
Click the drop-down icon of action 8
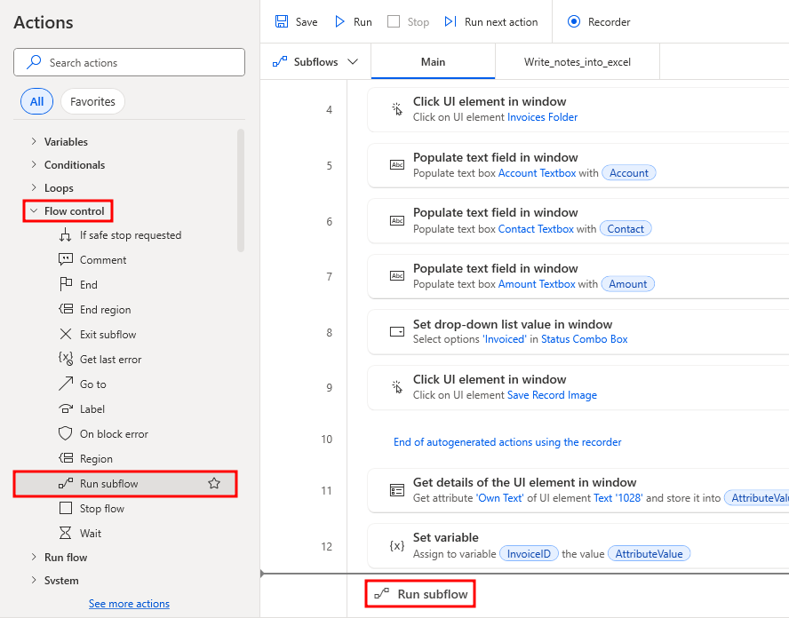point(397,332)
